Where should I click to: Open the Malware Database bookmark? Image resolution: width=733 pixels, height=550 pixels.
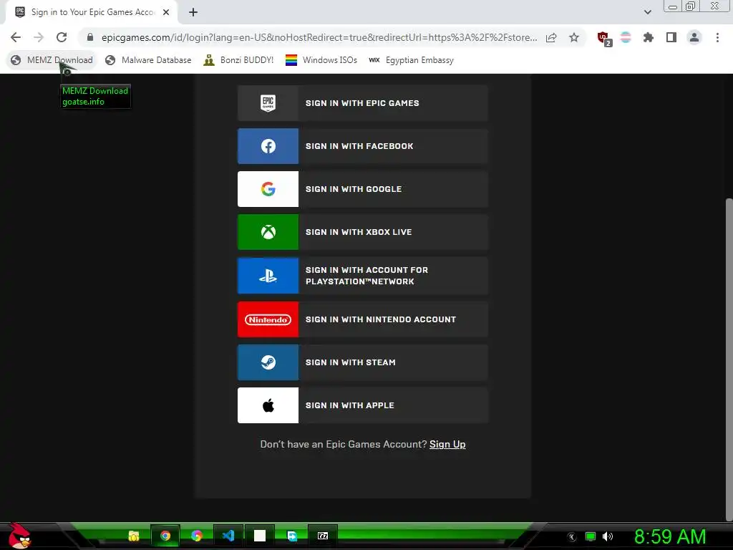coord(148,60)
